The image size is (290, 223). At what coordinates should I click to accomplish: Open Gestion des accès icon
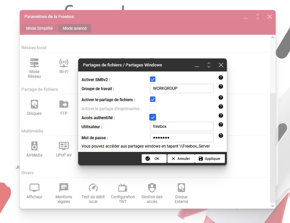152,188
